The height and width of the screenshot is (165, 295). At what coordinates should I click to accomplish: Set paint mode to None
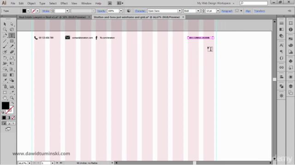tap(13, 118)
